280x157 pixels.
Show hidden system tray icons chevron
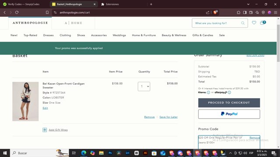231,153
